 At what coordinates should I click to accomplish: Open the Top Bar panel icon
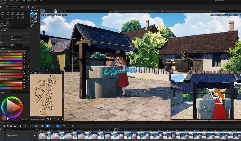point(8,18)
